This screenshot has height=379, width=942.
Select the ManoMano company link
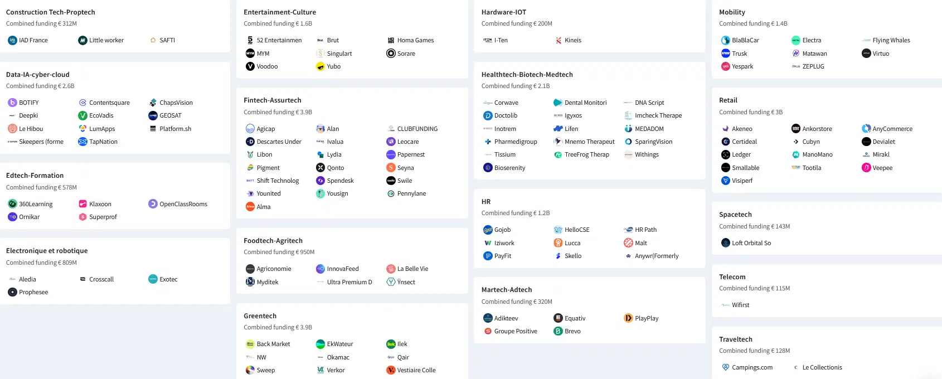(x=817, y=154)
